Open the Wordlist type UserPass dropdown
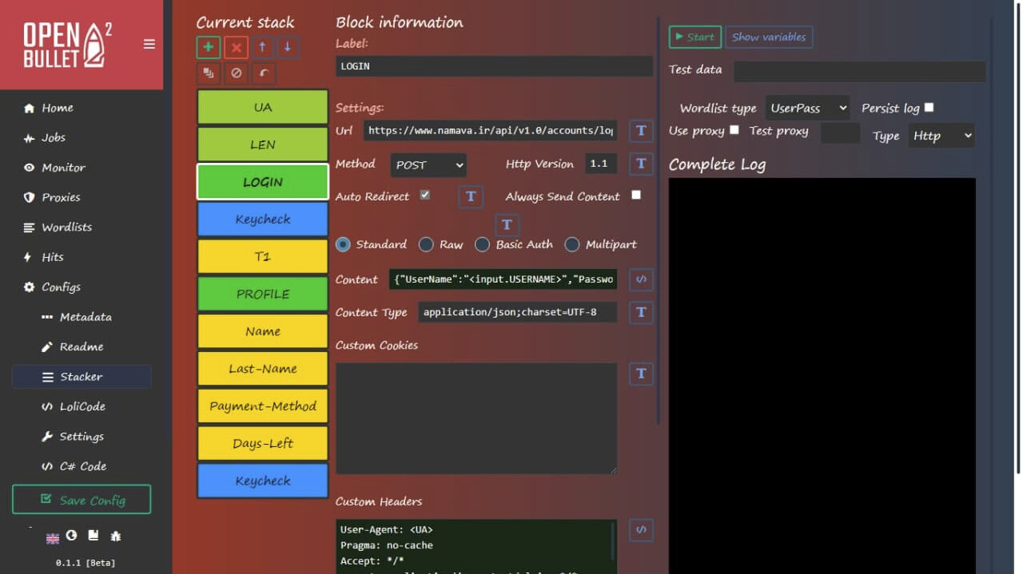 click(807, 108)
